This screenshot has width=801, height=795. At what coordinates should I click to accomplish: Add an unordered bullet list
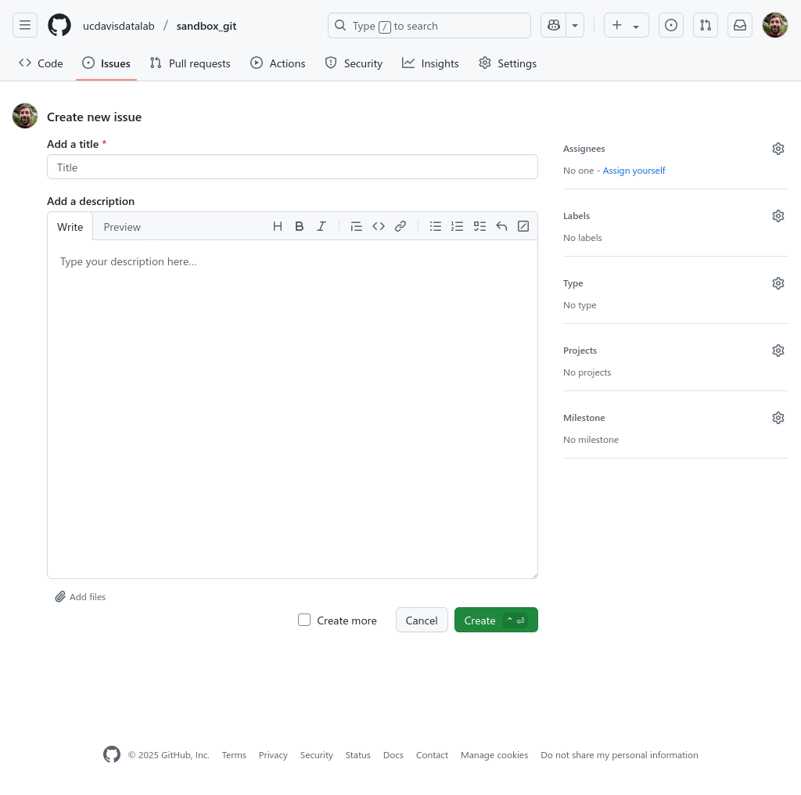tap(436, 226)
